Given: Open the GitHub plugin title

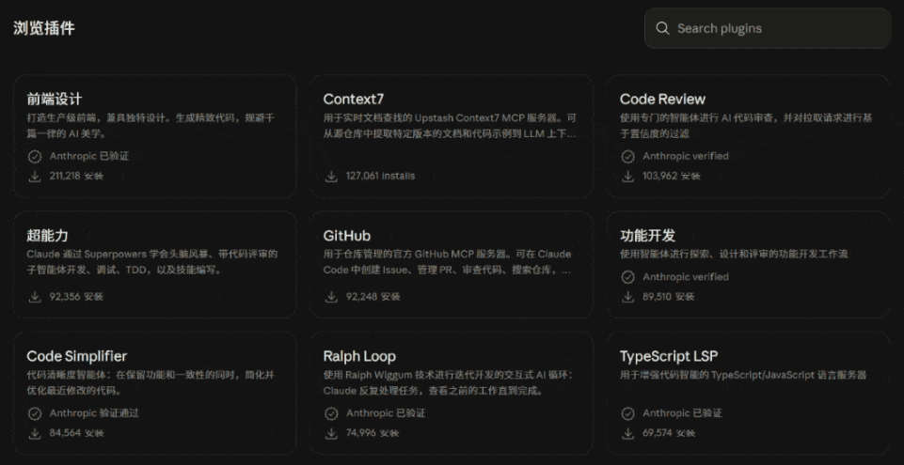Looking at the screenshot, I should pos(346,236).
